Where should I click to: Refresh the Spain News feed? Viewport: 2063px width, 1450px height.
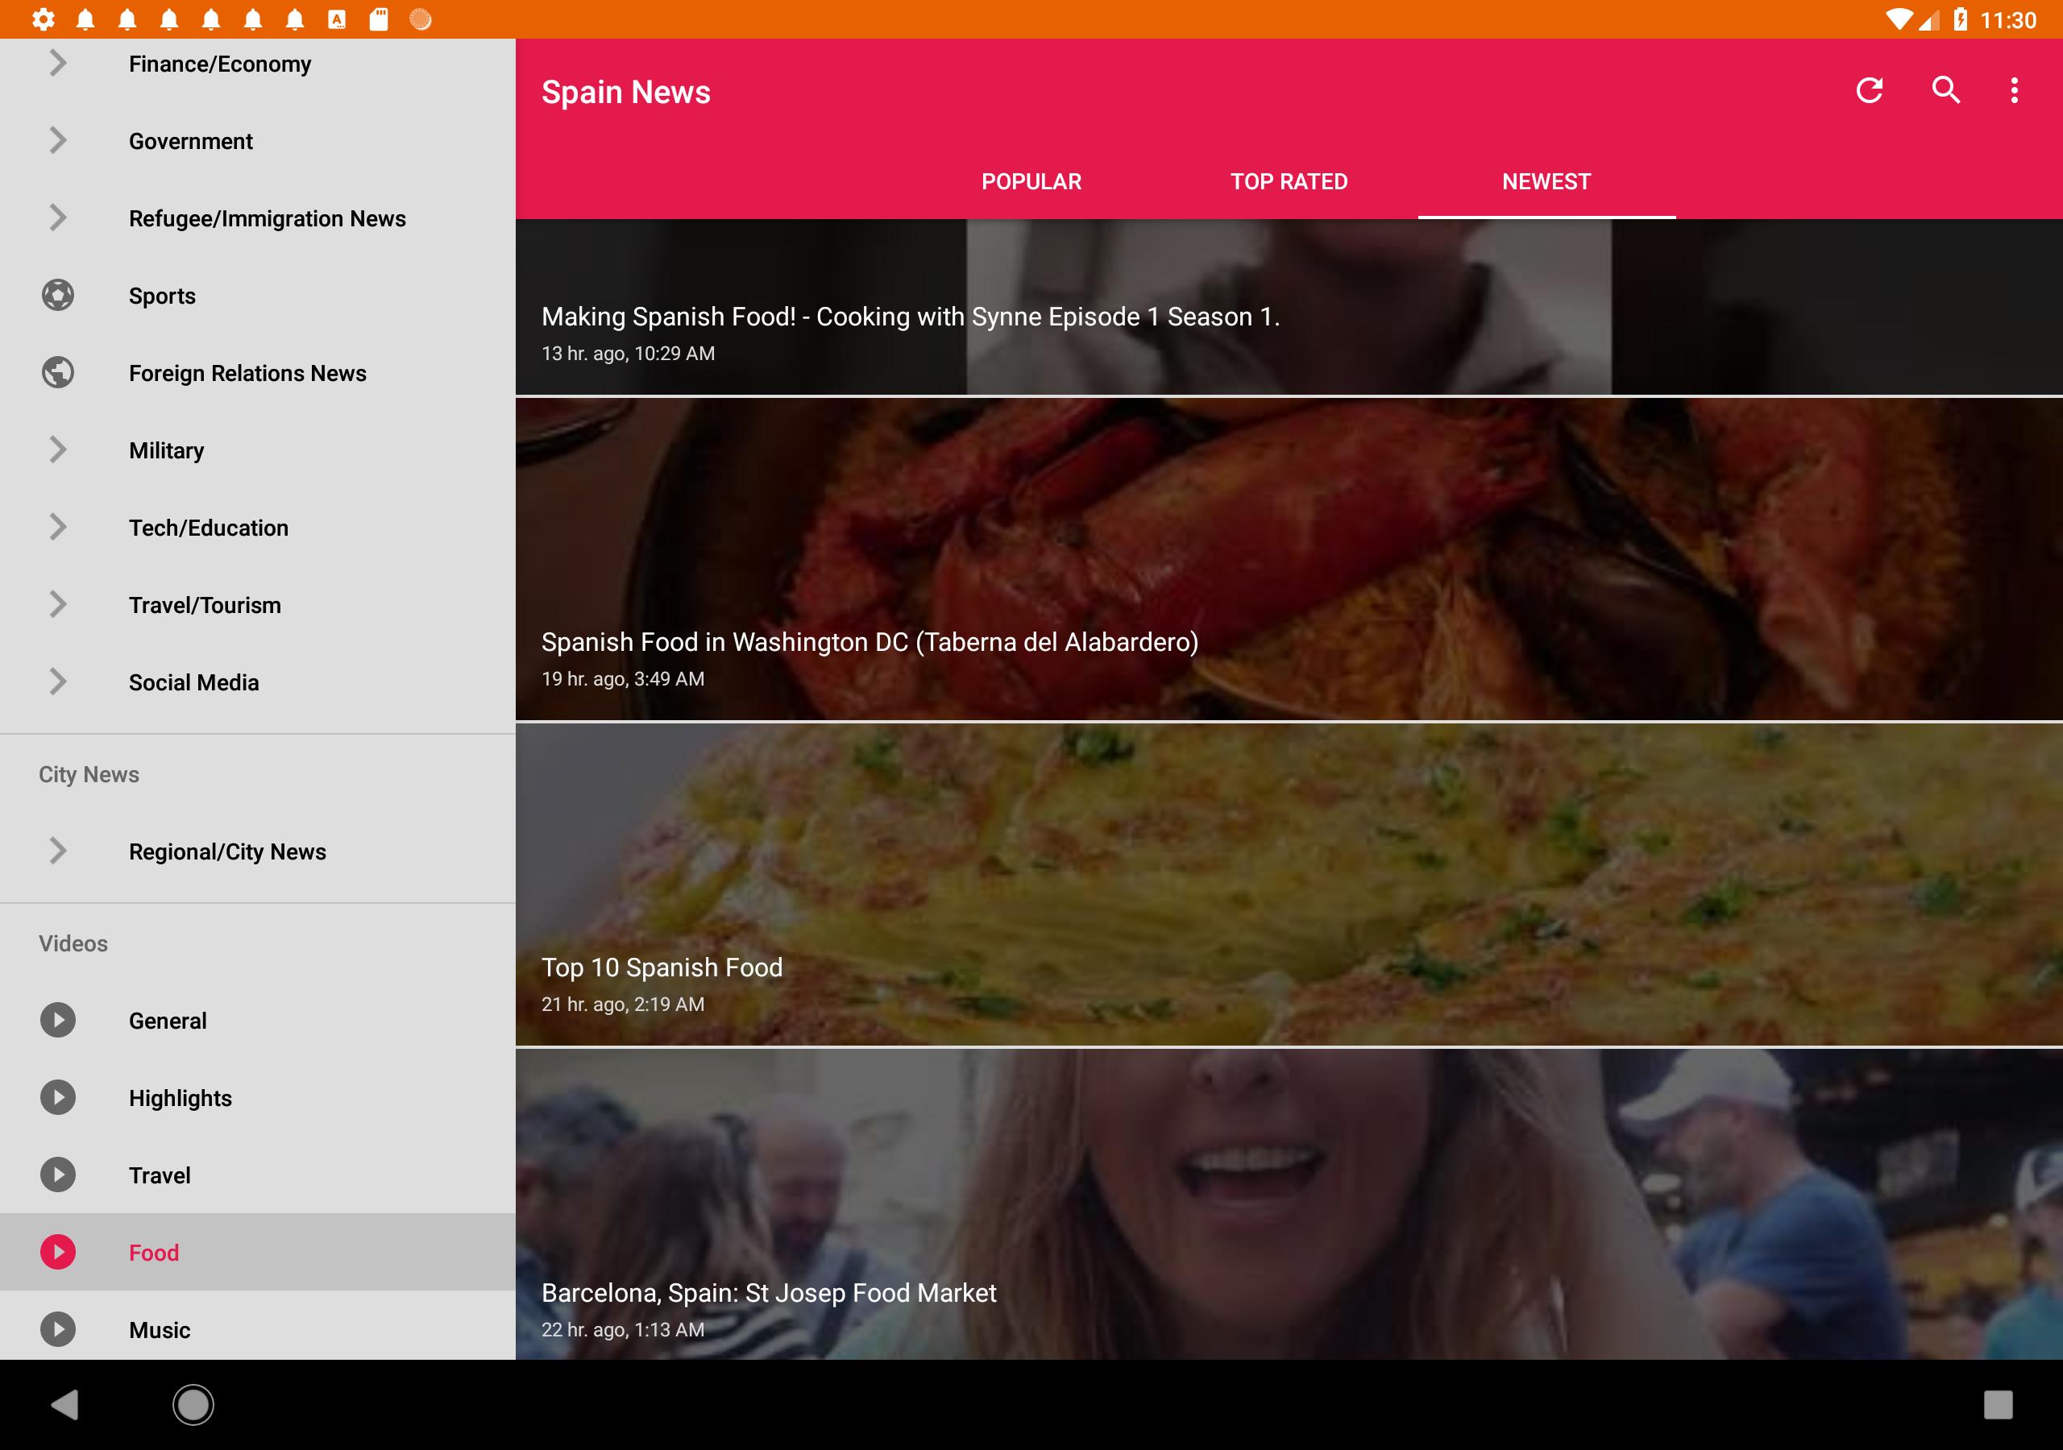[x=1869, y=91]
